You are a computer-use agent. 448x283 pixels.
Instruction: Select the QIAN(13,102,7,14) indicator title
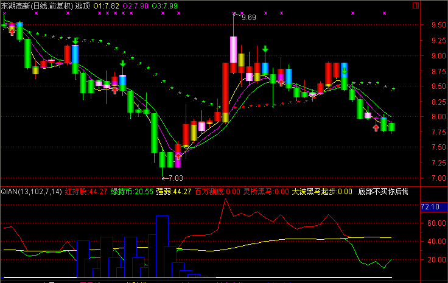click(x=31, y=192)
